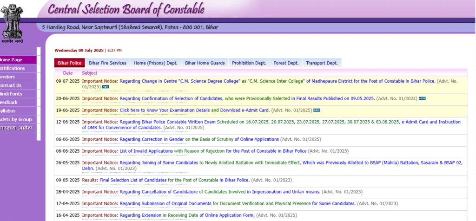
Task: Switch to the Bihar Home Guards tab
Action: [x=205, y=63]
